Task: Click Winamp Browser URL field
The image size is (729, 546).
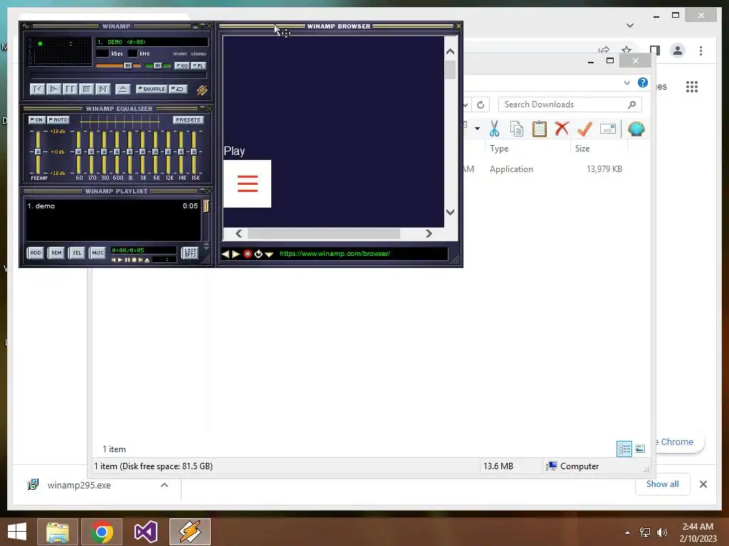Action: [362, 254]
